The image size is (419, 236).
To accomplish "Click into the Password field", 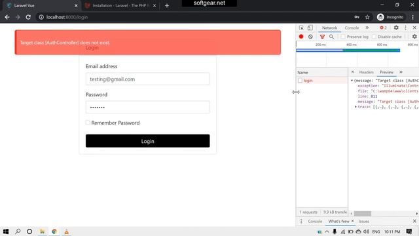I will 148,107.
